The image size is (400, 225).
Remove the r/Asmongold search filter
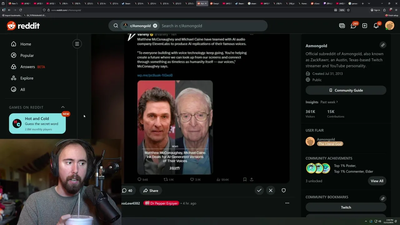[x=155, y=26]
